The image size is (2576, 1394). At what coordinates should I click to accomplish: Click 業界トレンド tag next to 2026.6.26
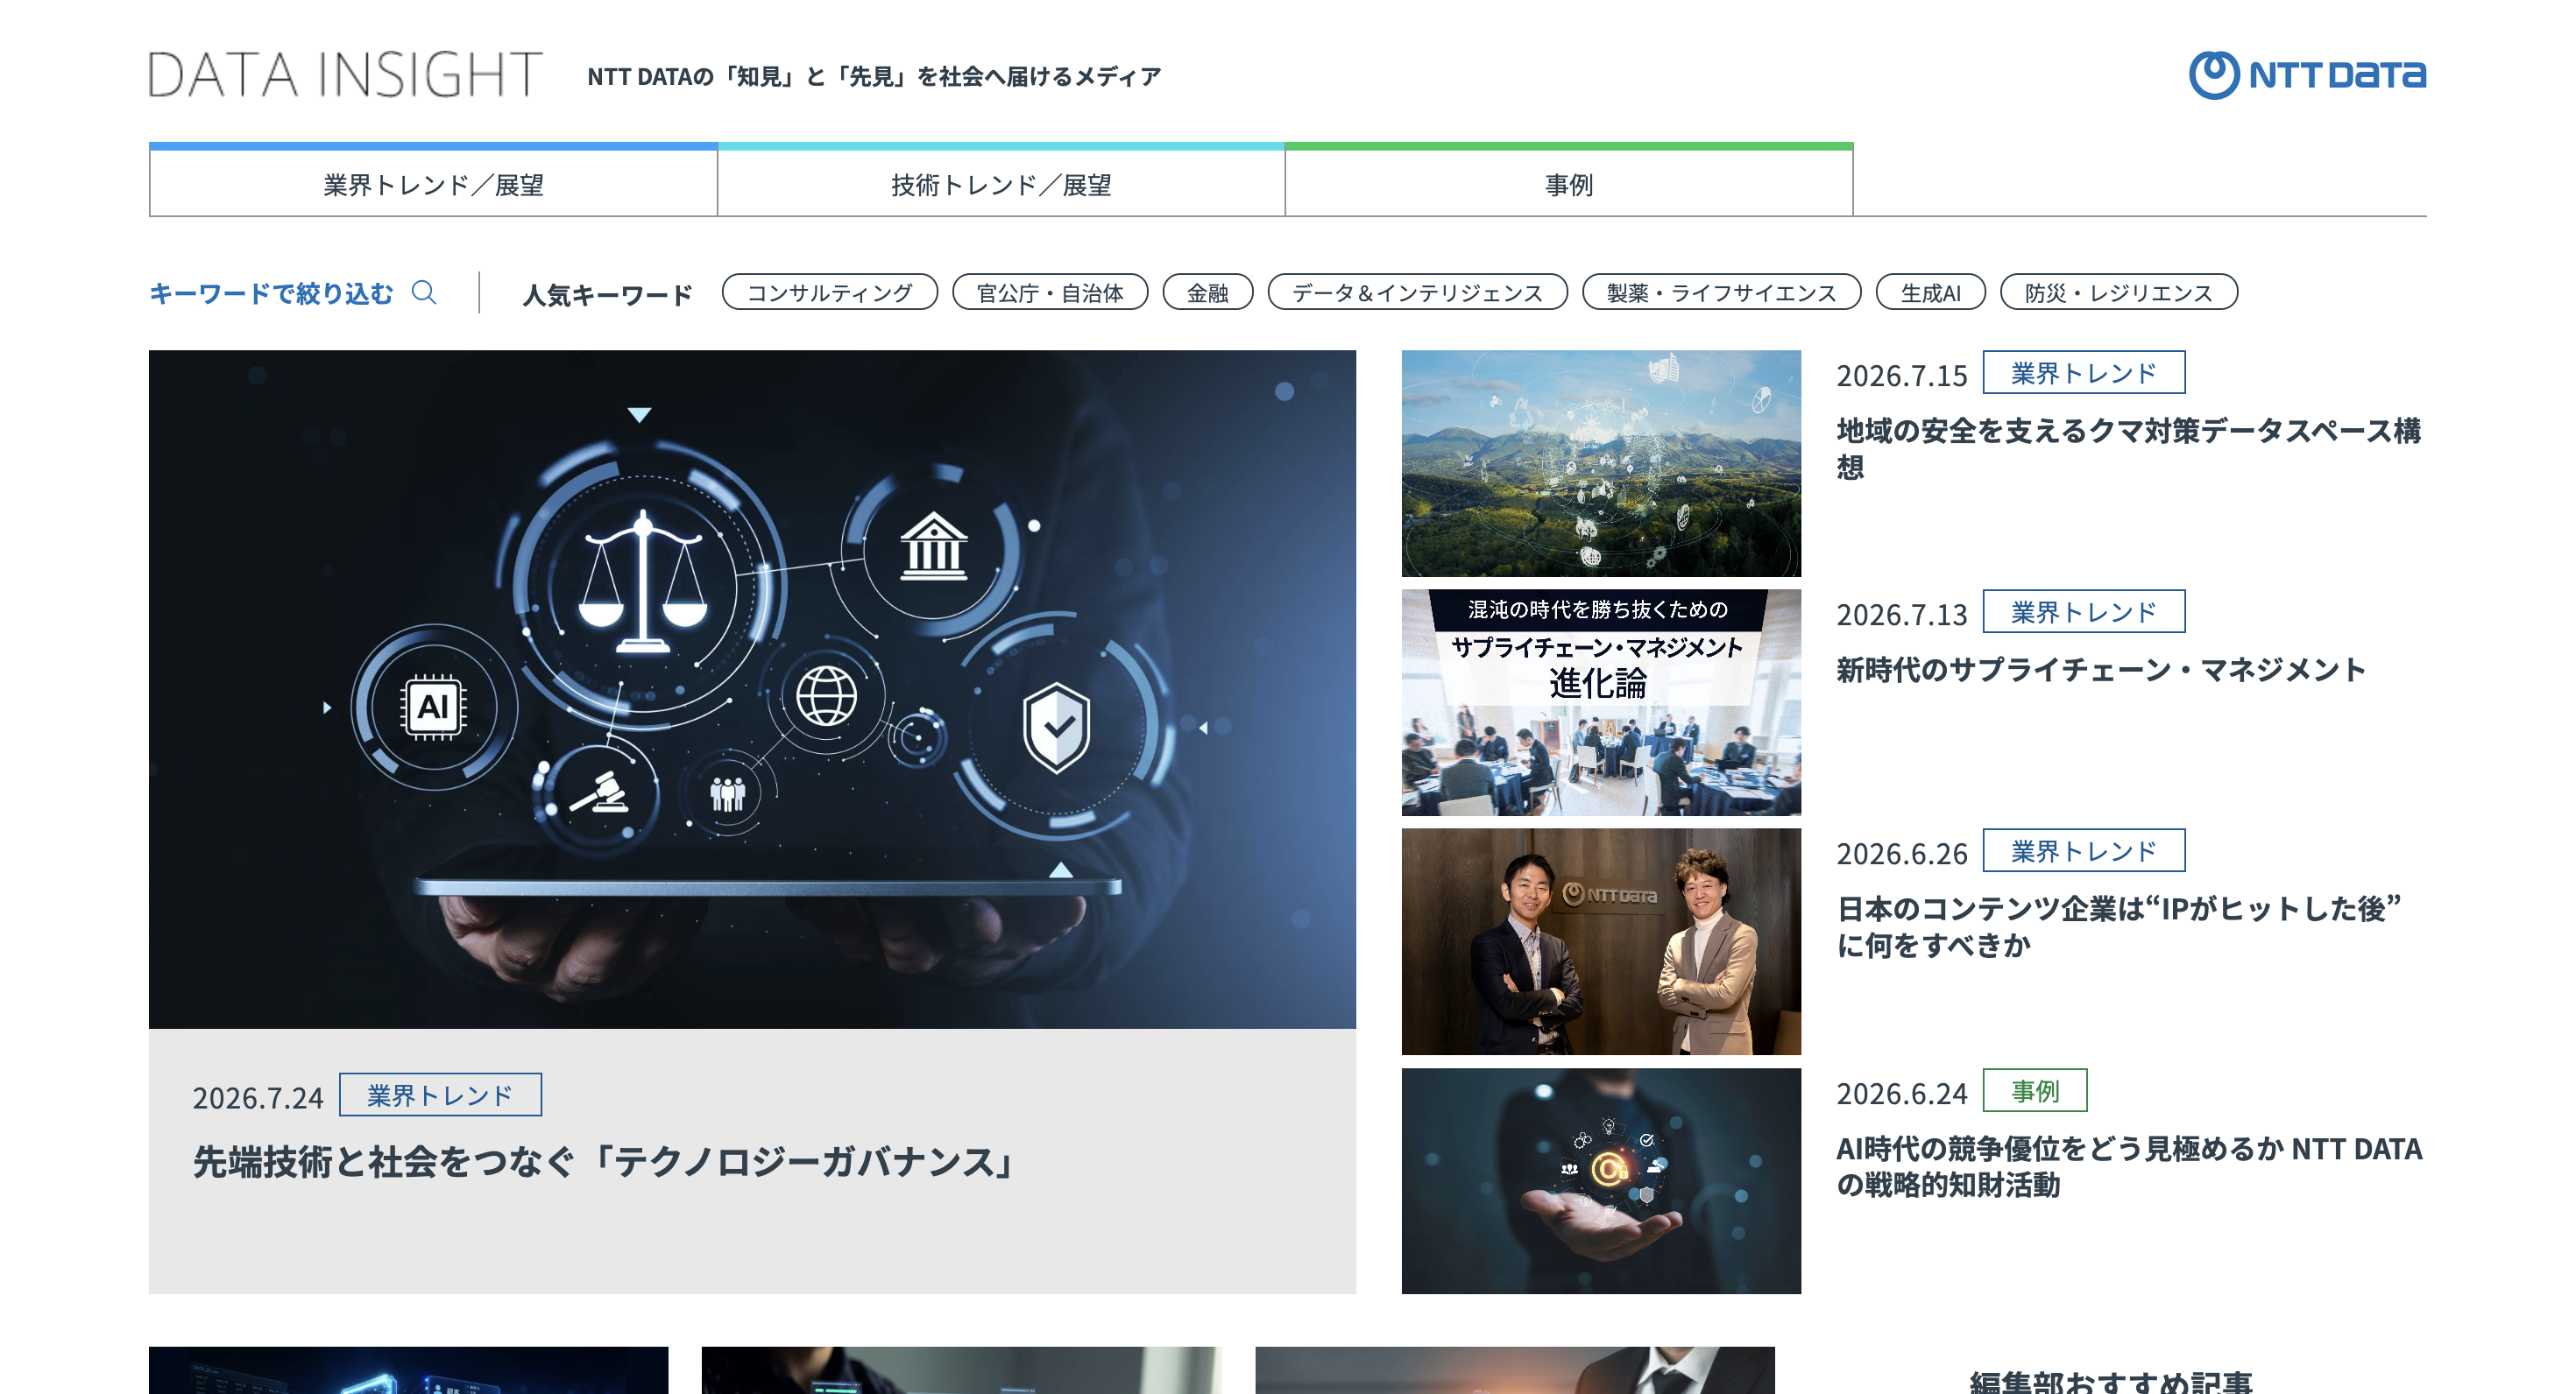pyautogui.click(x=2084, y=850)
